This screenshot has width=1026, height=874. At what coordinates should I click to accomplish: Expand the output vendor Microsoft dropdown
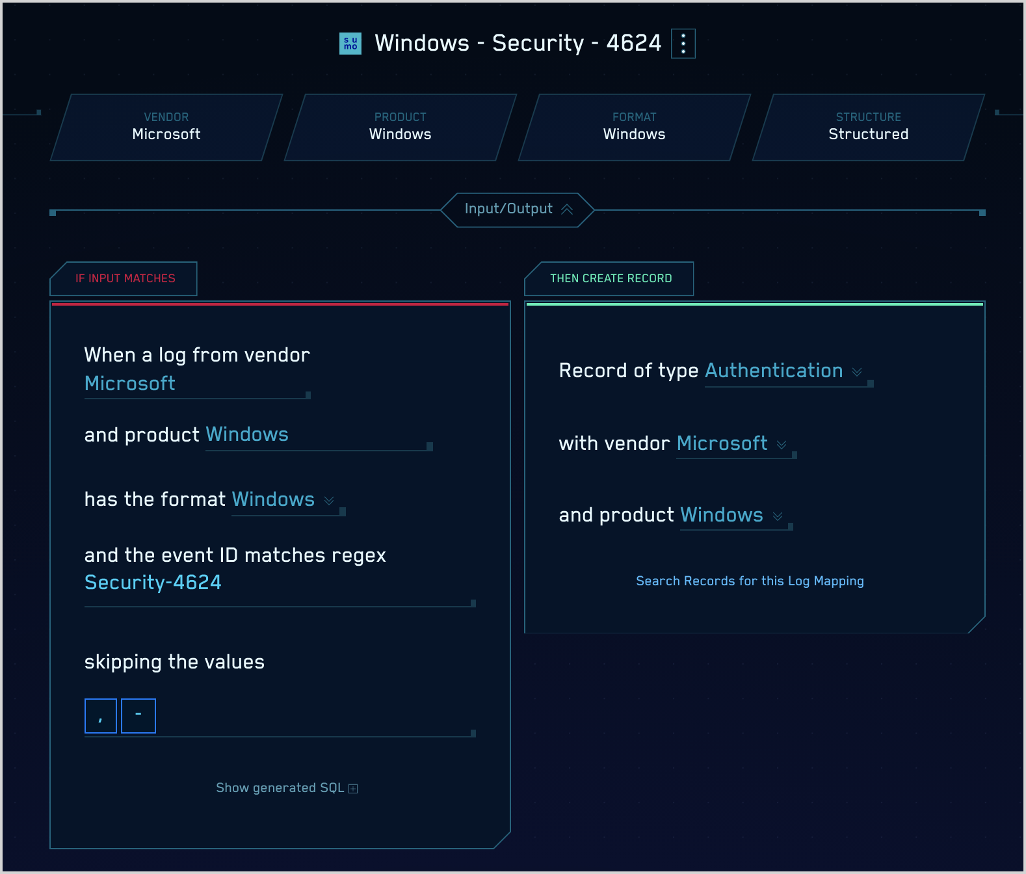[782, 444]
